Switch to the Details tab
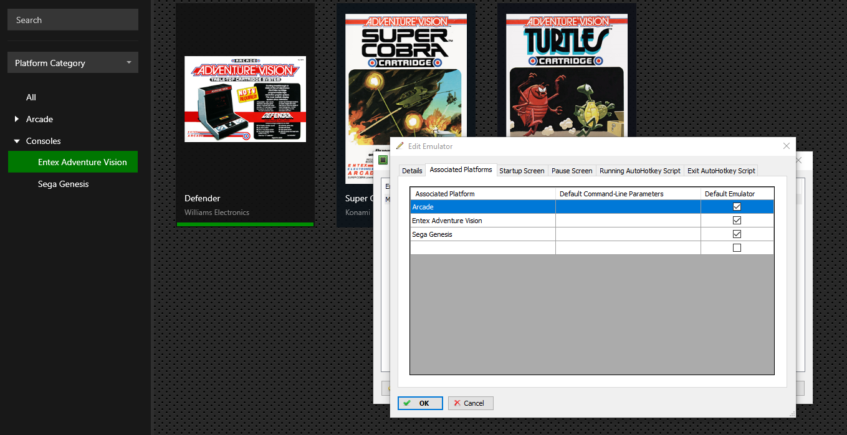 [412, 171]
